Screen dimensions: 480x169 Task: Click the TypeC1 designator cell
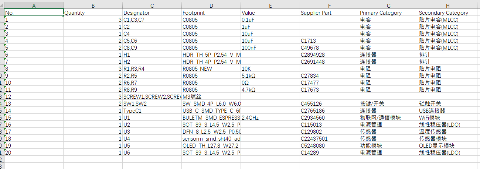[152, 111]
